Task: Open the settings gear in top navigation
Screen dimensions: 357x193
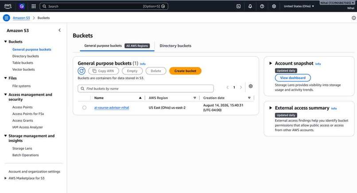Action: click(x=274, y=6)
